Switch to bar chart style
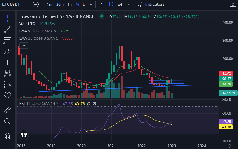This screenshot has height=149, width=238. click(102, 4)
